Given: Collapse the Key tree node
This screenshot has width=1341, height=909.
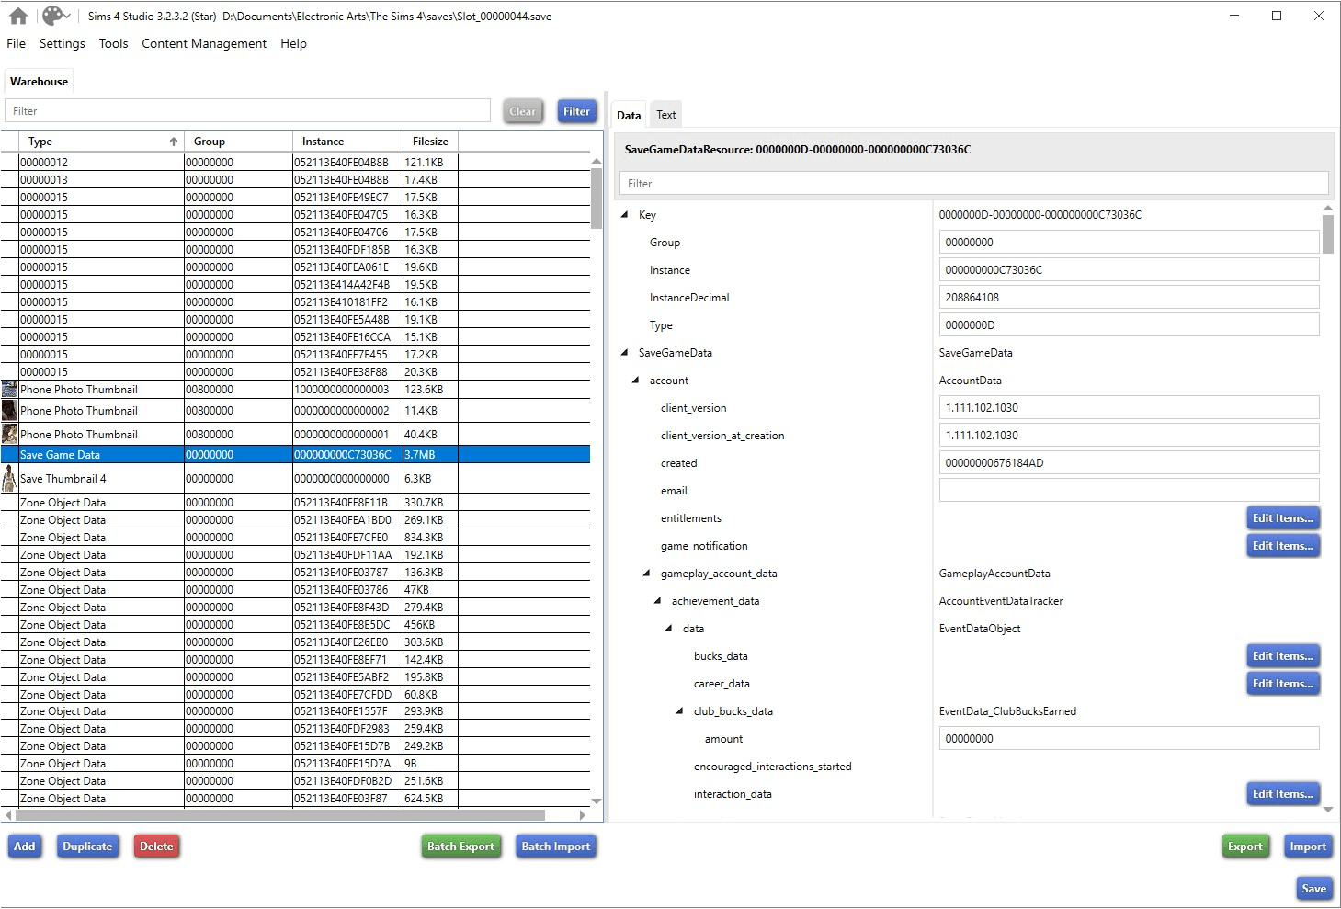Looking at the screenshot, I should click(x=625, y=215).
